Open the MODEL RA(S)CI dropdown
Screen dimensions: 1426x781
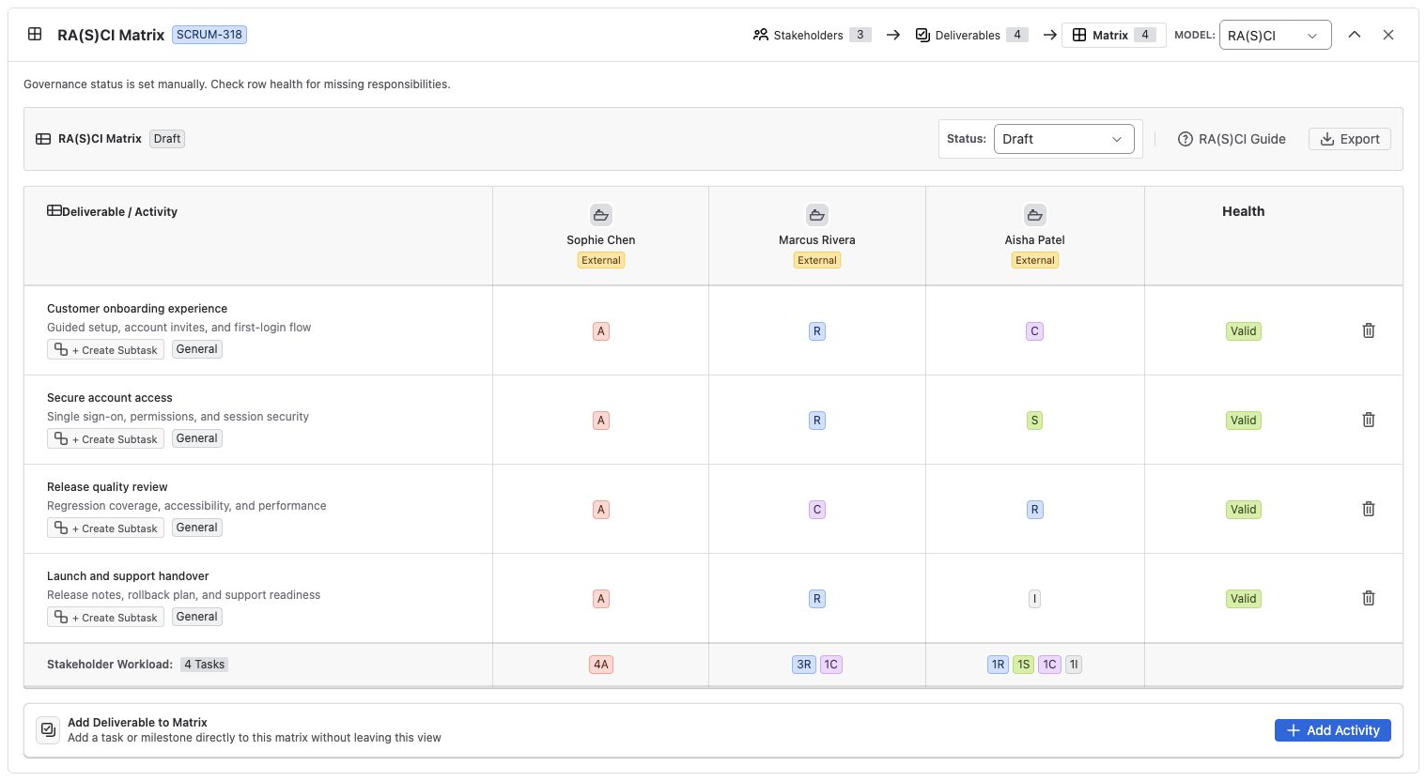(1275, 35)
